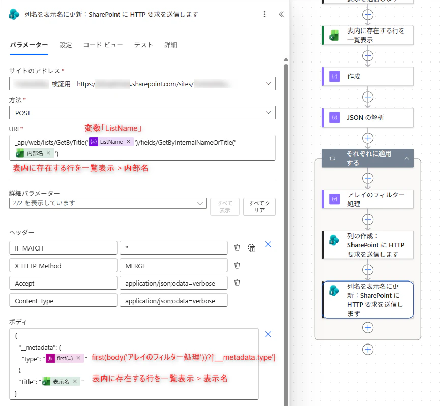The width and height of the screenshot is (440, 406).
Task: Click the すべてクリア button
Action: pos(259,207)
